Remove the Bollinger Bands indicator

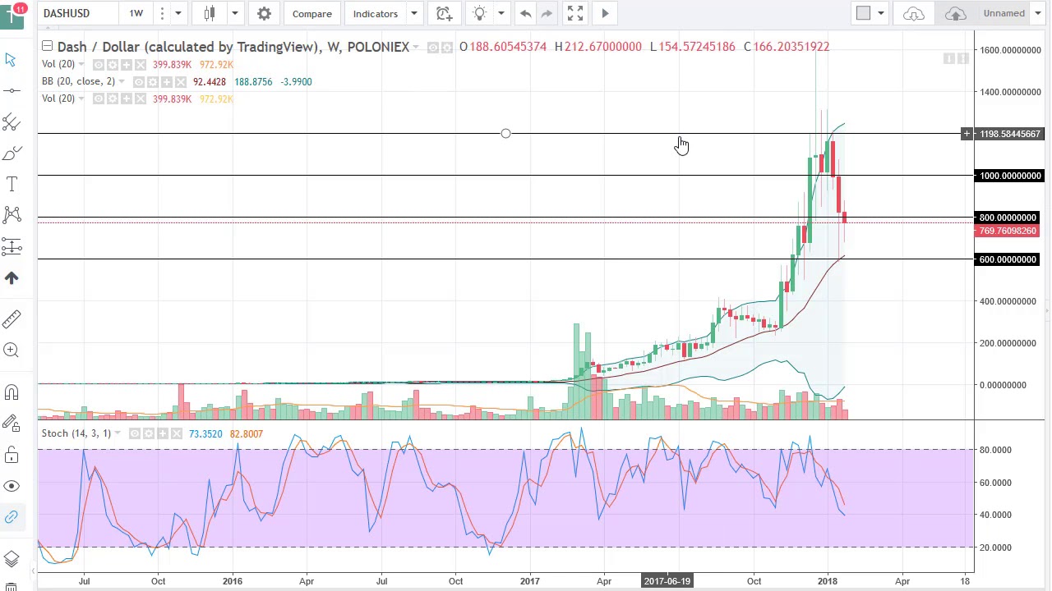[x=180, y=81]
